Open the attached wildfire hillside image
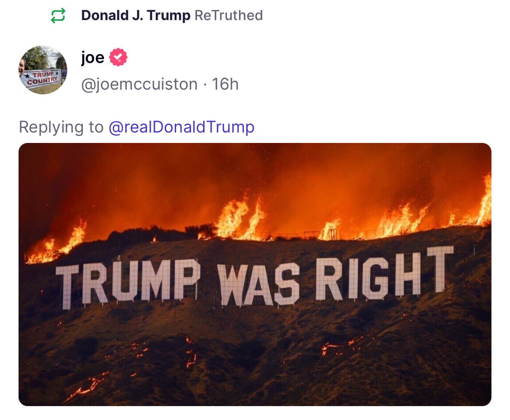510x420 pixels. pos(255,274)
